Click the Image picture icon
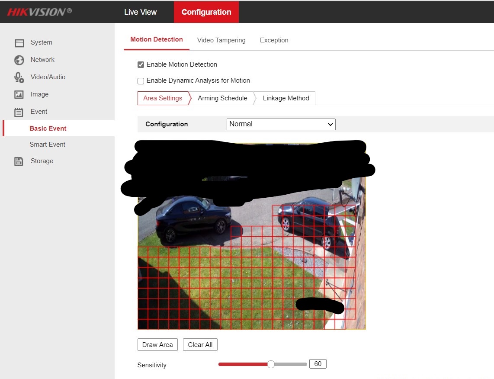This screenshot has width=494, height=379. pos(19,95)
